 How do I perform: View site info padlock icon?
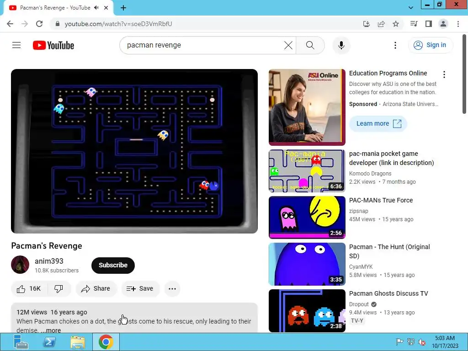tap(58, 24)
